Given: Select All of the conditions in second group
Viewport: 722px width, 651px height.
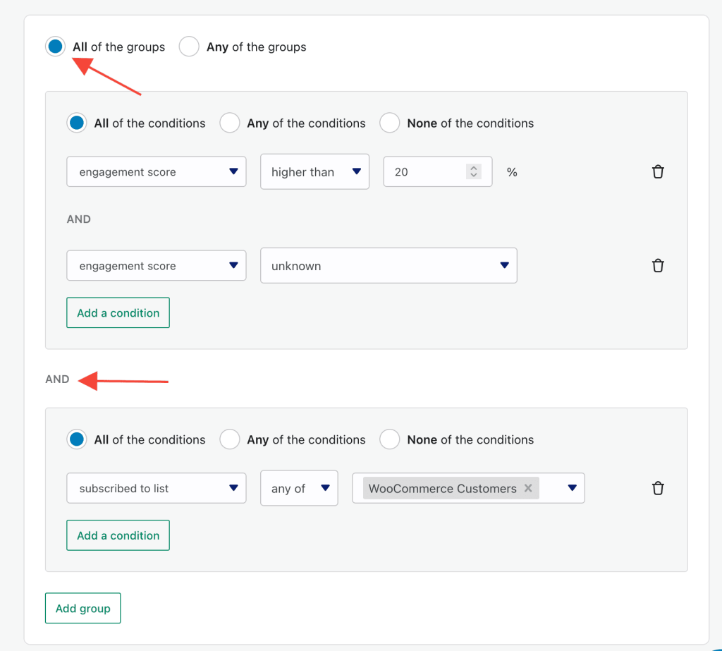Looking at the screenshot, I should tap(76, 439).
